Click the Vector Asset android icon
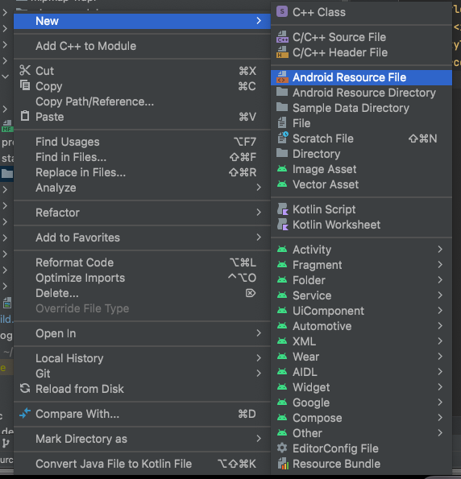This screenshot has width=461, height=479. [282, 184]
